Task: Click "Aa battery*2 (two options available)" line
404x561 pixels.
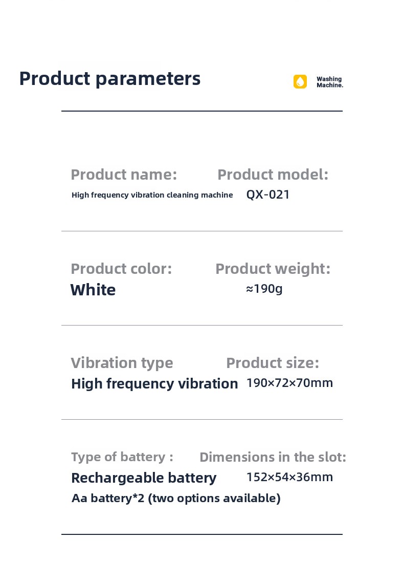Action: [176, 498]
